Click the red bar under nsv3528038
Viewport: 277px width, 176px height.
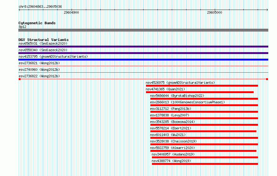pos(204,144)
